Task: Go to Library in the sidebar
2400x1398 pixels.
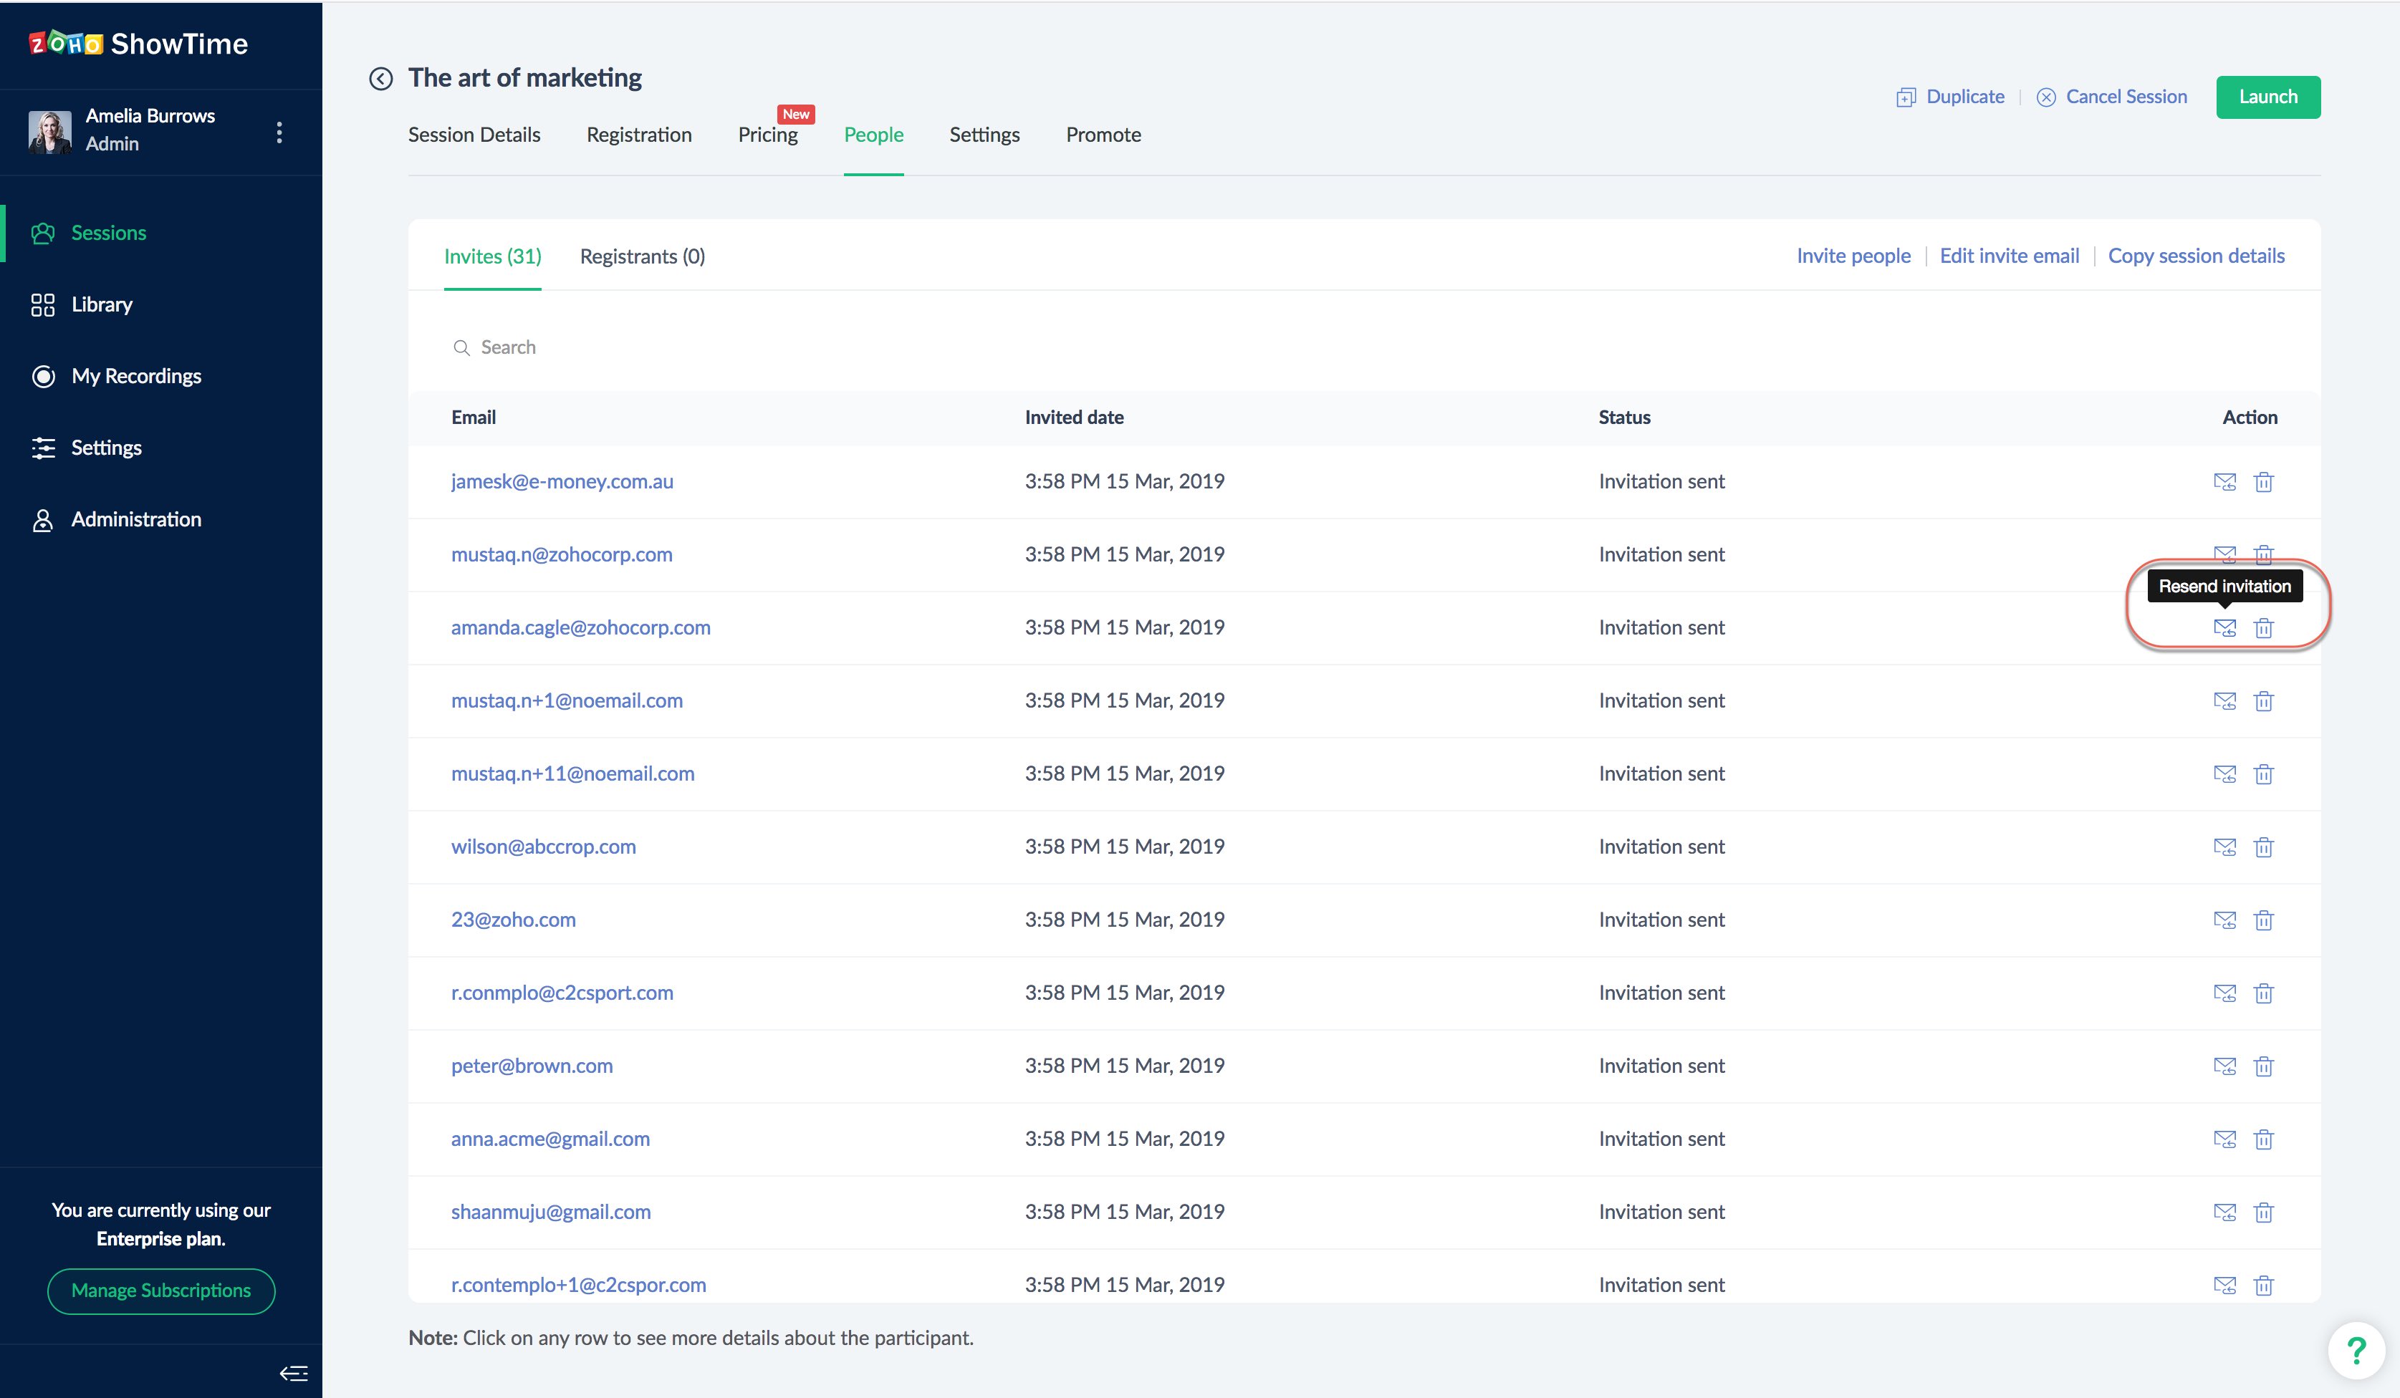Action: [101, 305]
